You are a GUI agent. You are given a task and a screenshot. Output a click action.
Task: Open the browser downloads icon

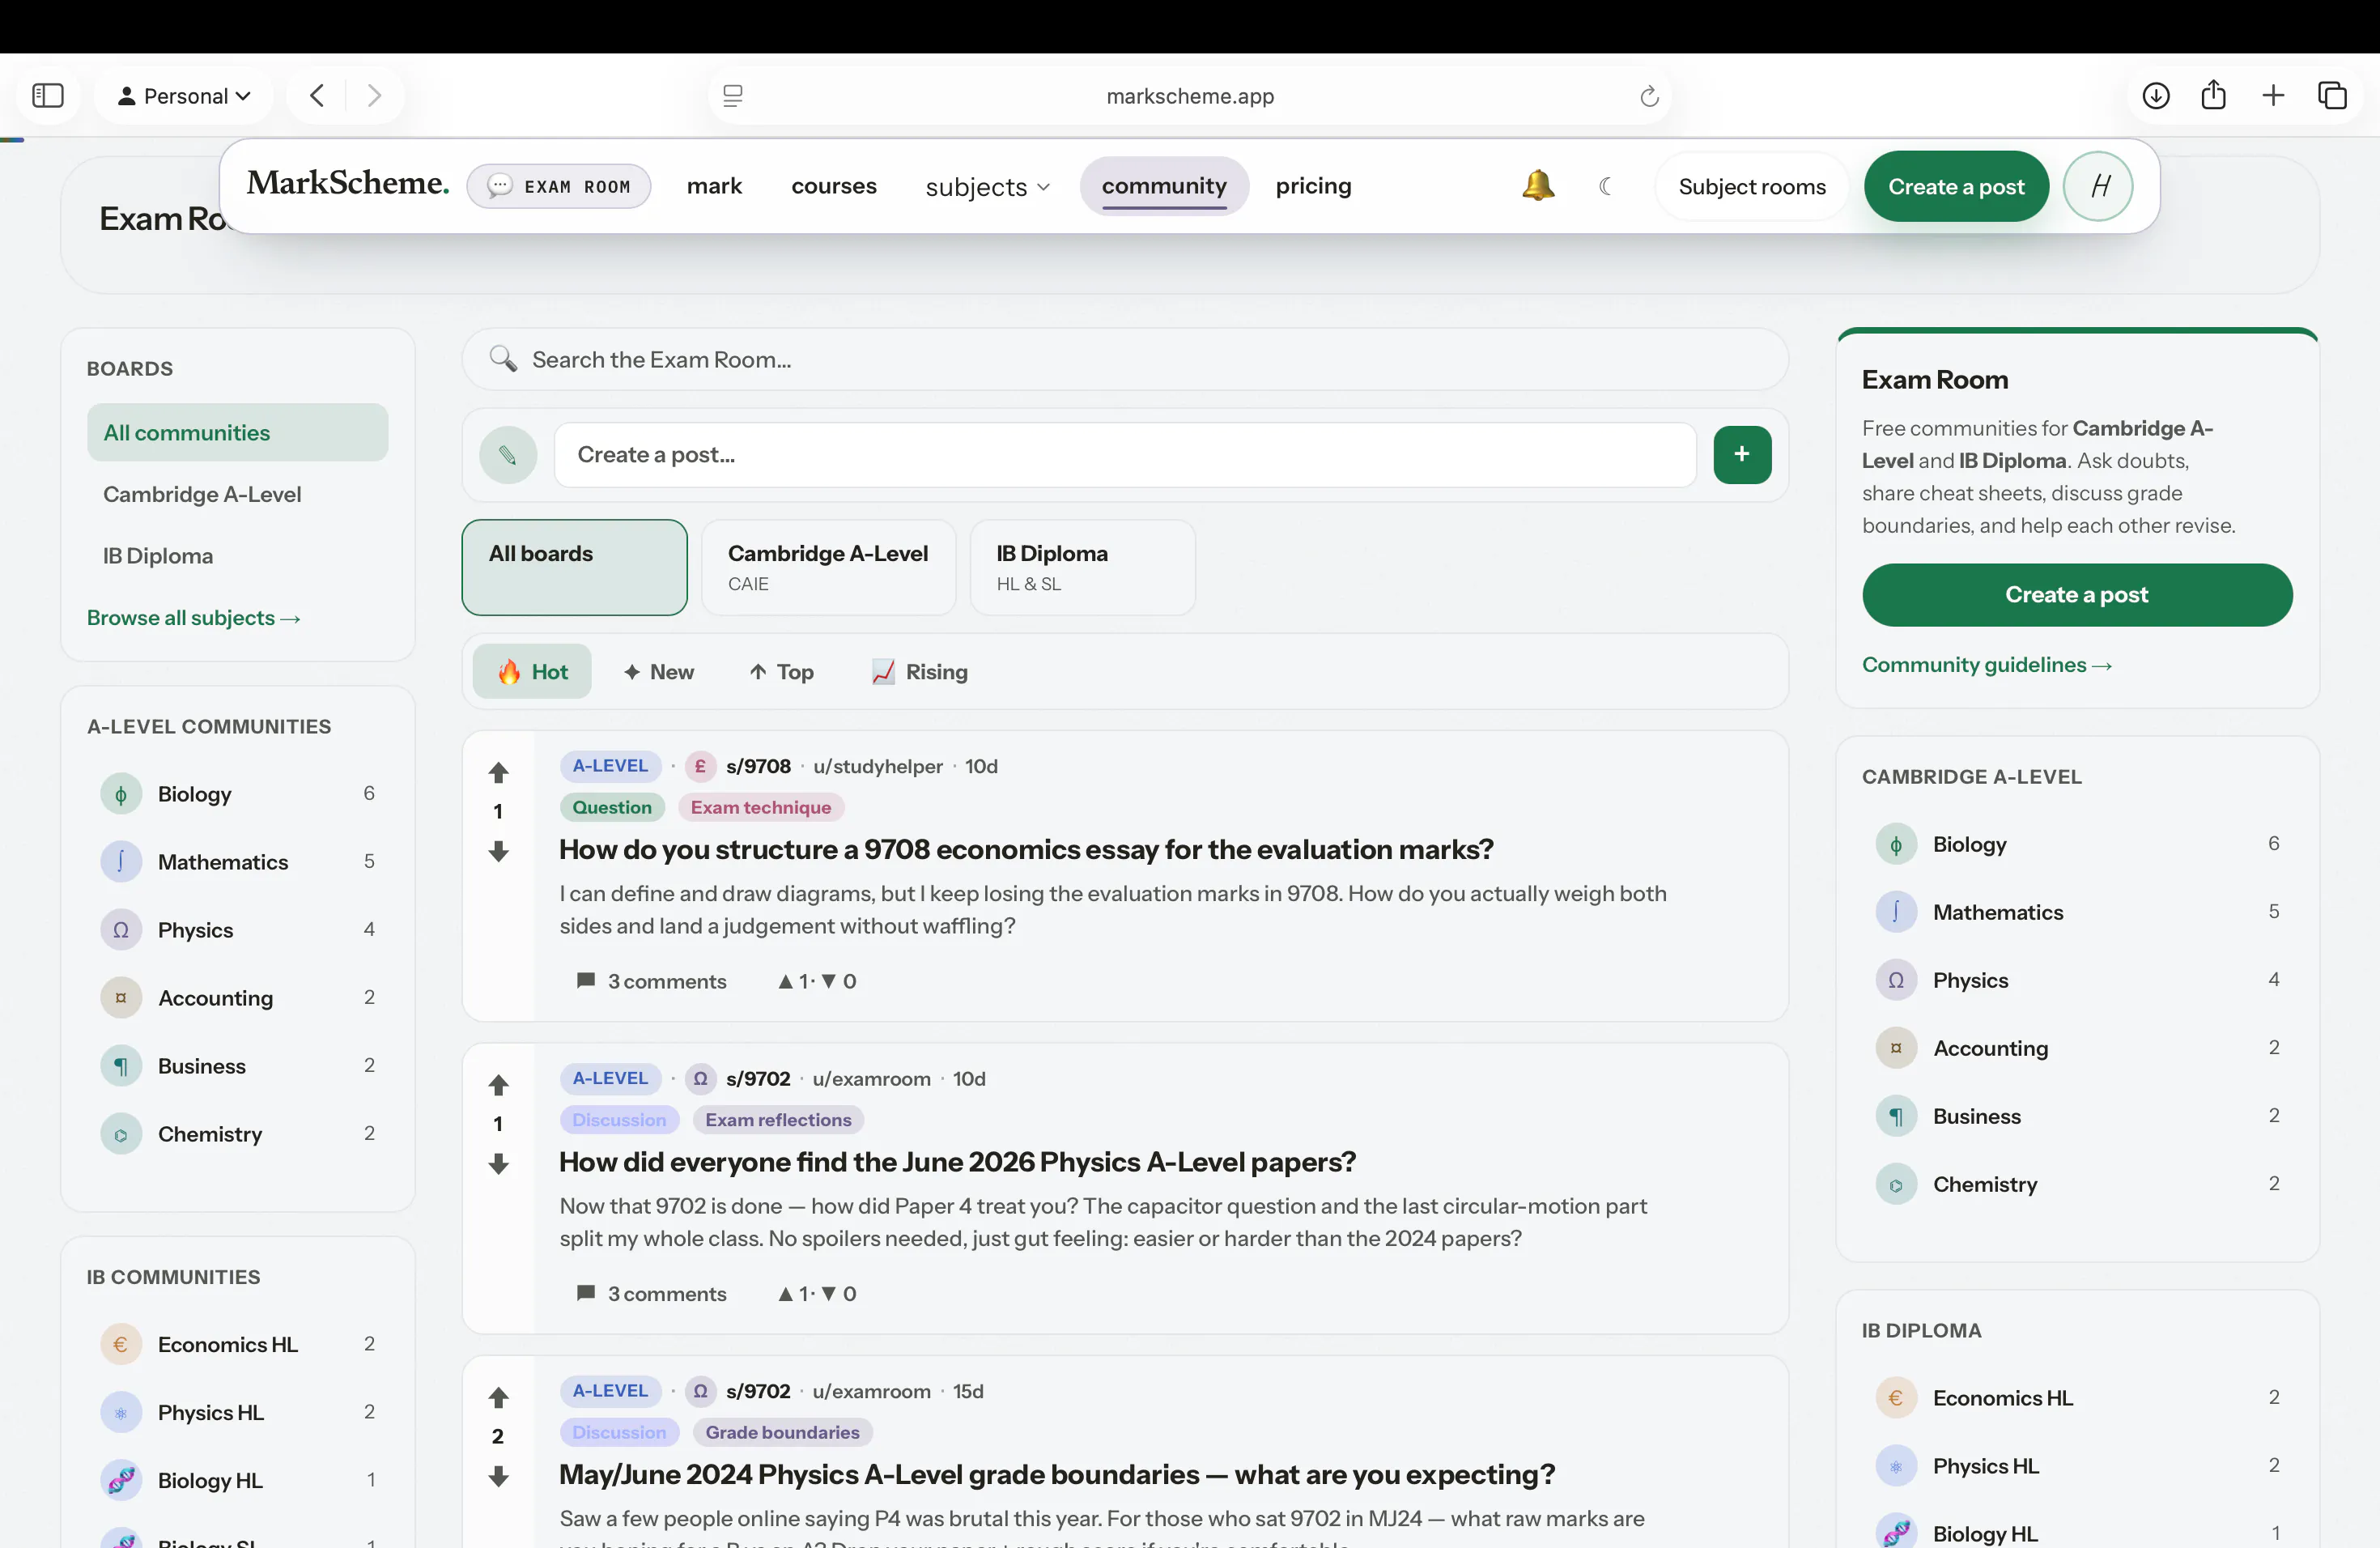click(x=2156, y=95)
